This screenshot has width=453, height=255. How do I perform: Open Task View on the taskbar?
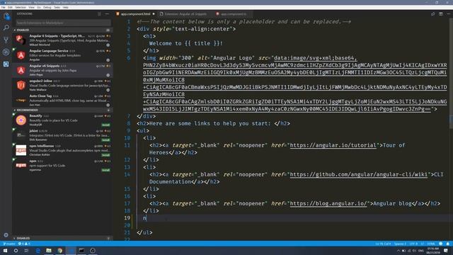pos(26,251)
